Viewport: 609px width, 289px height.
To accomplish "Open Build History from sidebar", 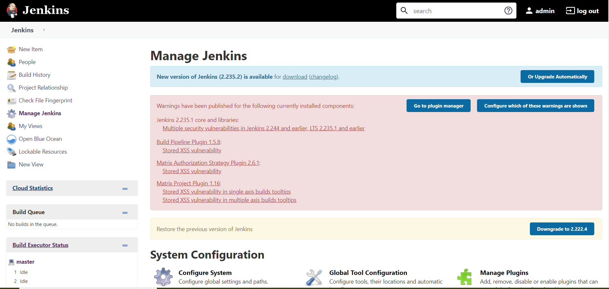I will tap(35, 75).
